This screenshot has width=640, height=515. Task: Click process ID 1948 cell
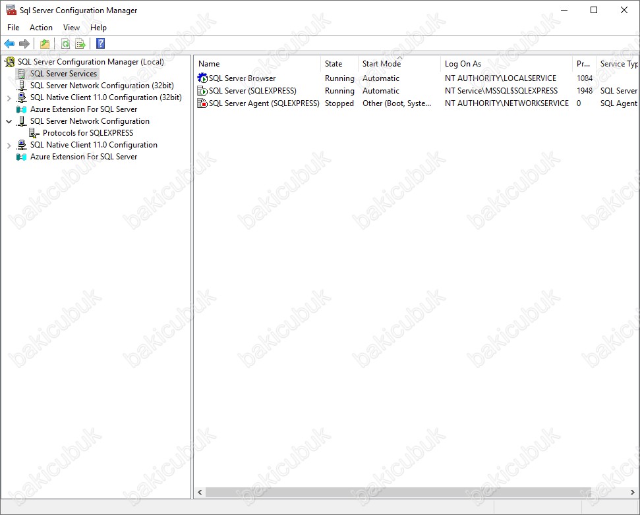coord(585,90)
